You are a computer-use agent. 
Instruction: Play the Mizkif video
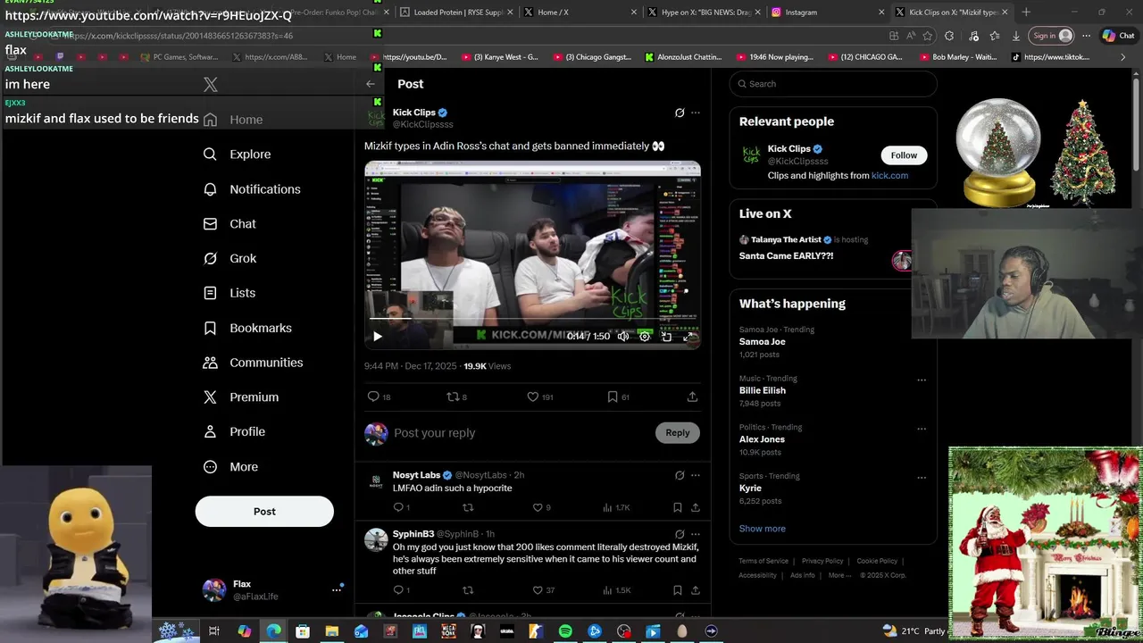377,337
